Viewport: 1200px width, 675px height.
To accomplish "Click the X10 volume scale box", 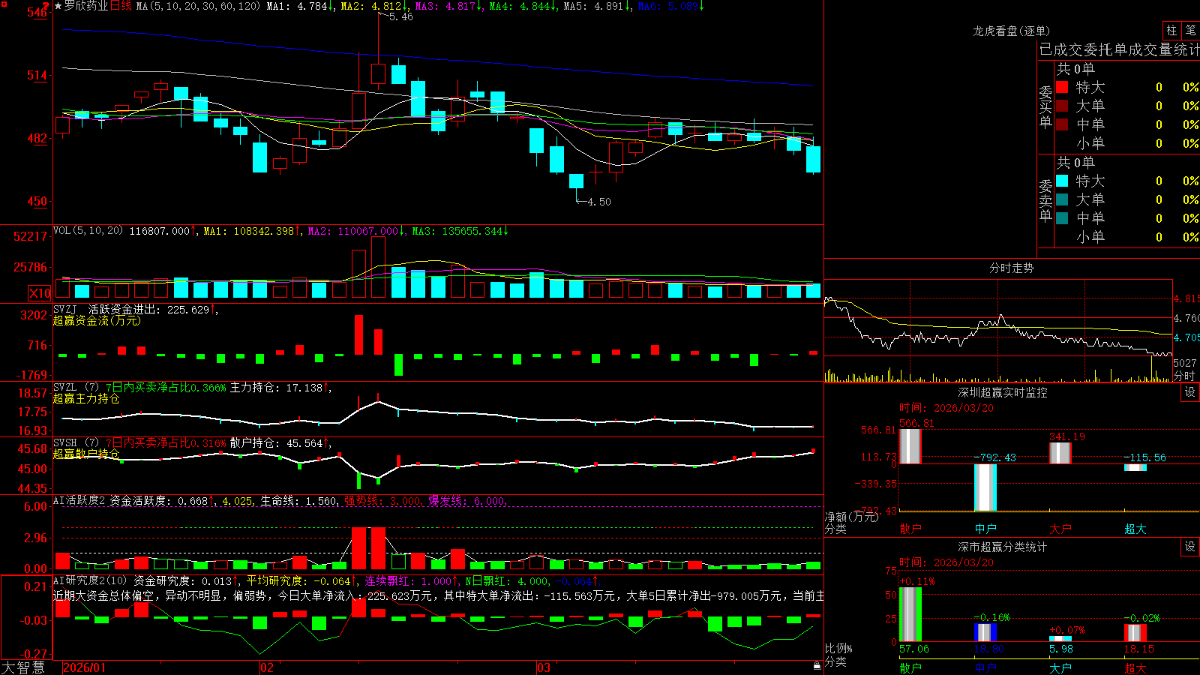I will pos(40,293).
